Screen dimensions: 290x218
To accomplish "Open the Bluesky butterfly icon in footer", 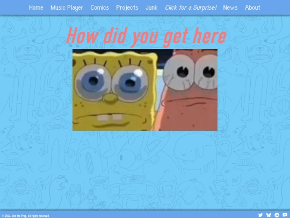I will pyautogui.click(x=269, y=215).
